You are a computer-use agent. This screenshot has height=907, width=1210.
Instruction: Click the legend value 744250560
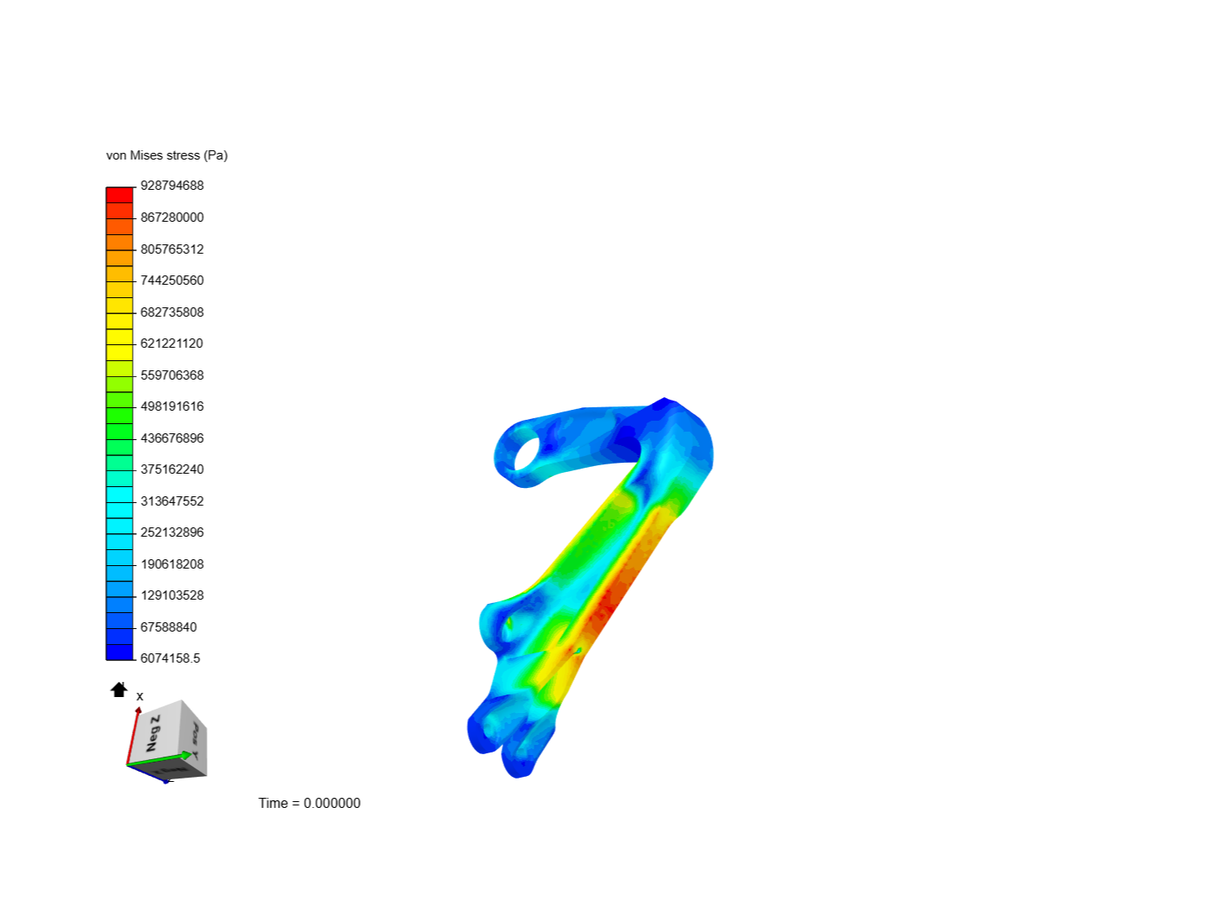172,280
